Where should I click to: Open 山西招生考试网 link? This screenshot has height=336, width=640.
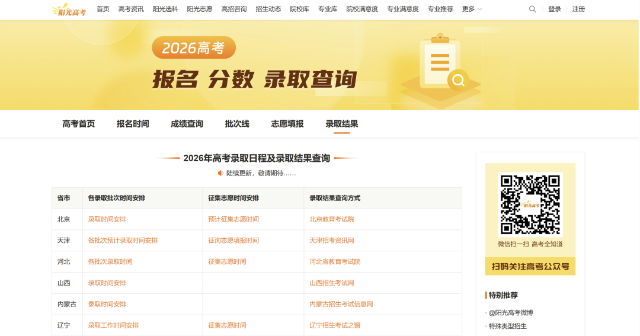(x=331, y=283)
